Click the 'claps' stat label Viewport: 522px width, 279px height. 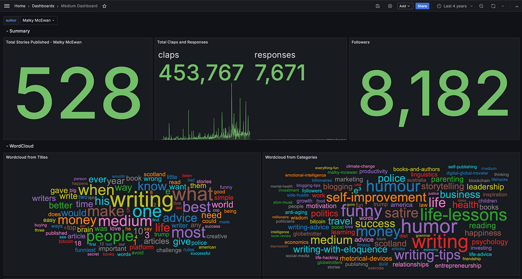(169, 55)
